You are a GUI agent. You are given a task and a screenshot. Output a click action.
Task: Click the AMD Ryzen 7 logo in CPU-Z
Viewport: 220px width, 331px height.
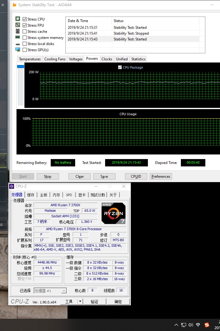(113, 213)
